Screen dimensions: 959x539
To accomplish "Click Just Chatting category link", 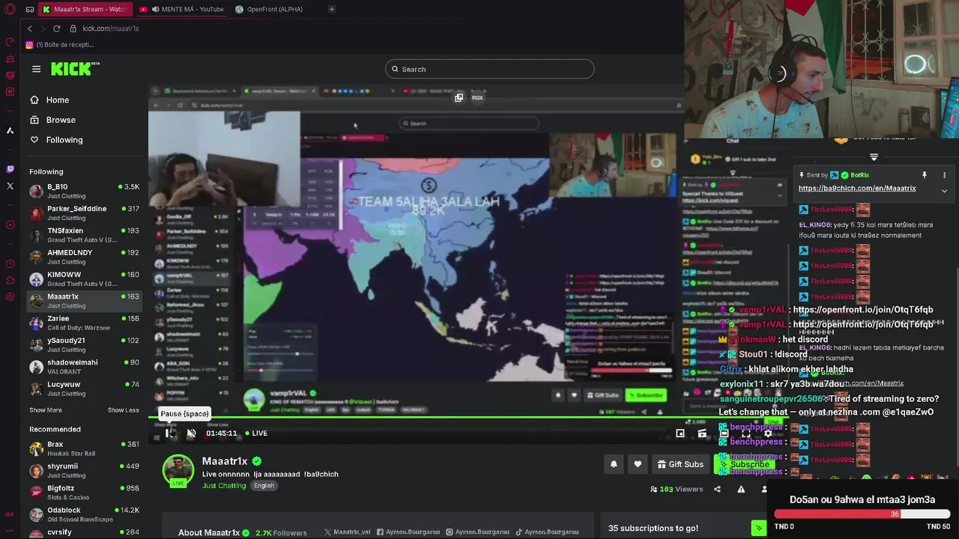I will point(224,485).
